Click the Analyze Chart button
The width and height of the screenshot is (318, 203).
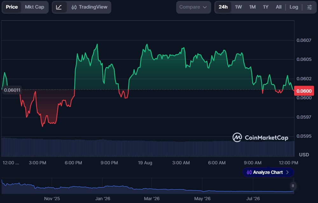268,172
